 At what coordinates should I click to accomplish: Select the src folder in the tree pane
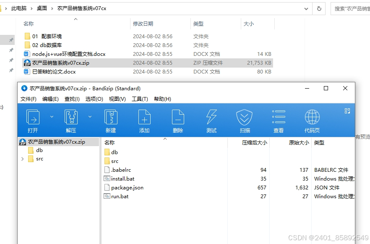click(35, 159)
